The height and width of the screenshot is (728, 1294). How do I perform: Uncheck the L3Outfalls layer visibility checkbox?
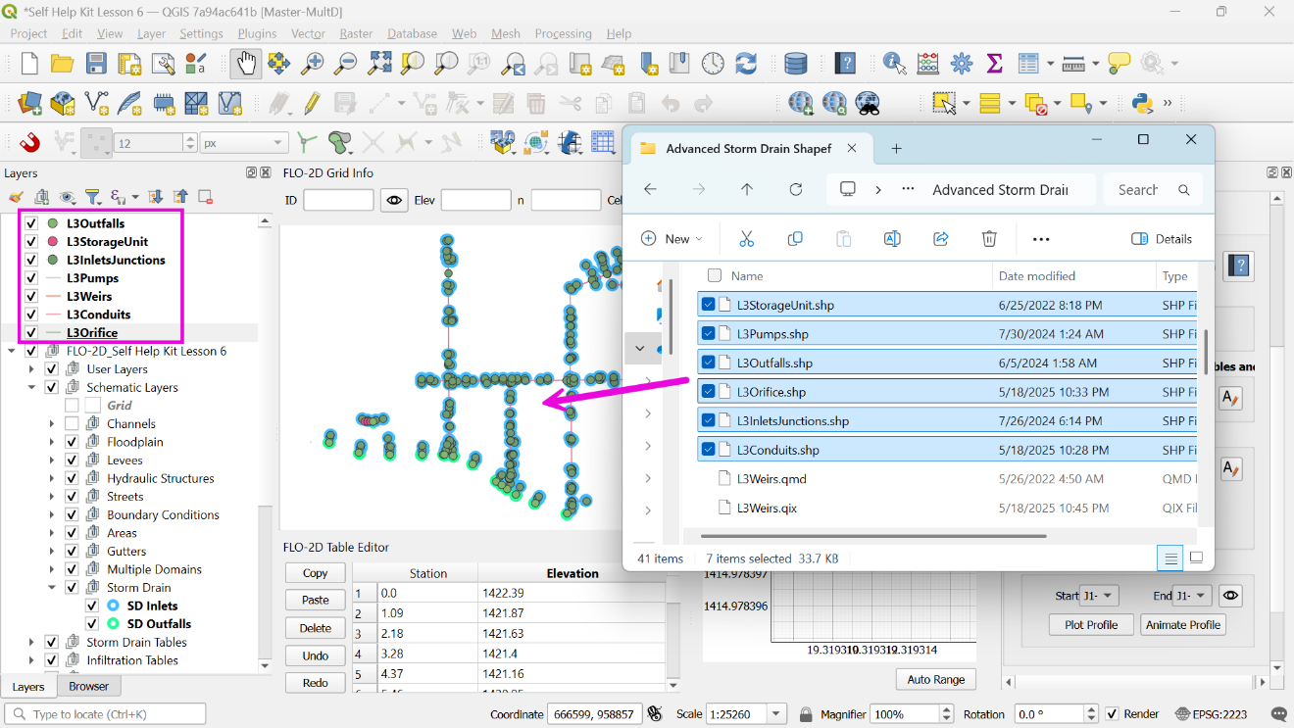tap(31, 223)
